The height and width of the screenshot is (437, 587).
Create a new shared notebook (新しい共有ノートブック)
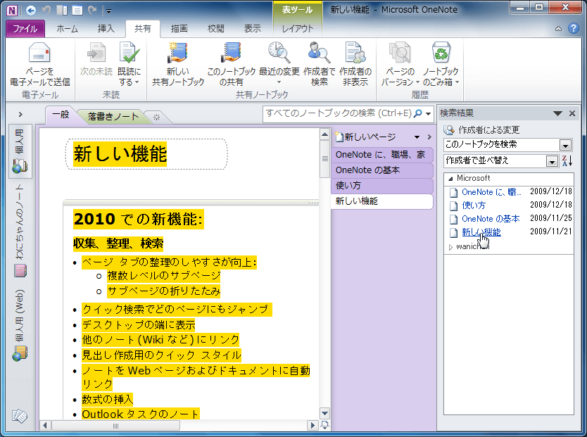(x=178, y=63)
